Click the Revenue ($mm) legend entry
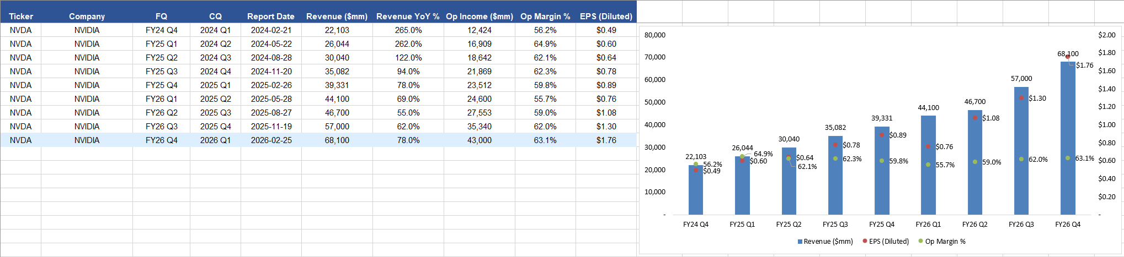 825,242
